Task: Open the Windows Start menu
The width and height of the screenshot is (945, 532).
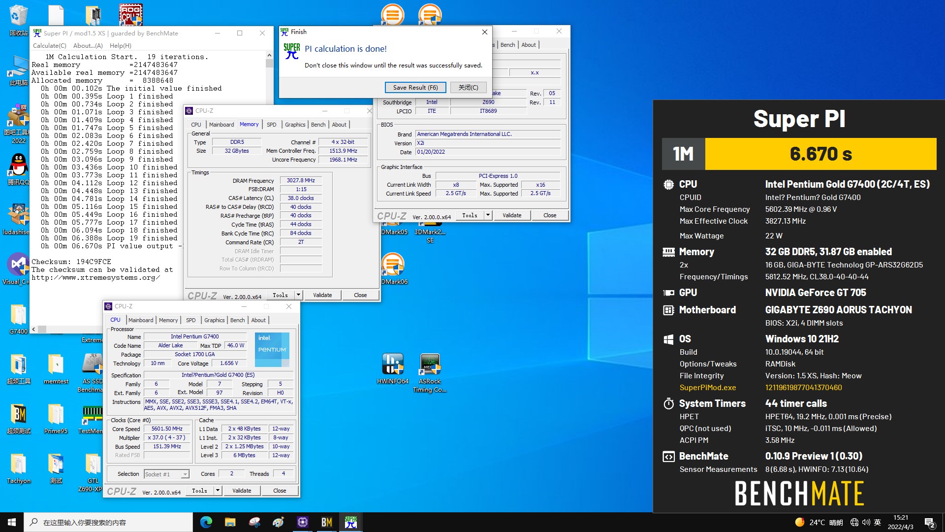Action: (12, 522)
